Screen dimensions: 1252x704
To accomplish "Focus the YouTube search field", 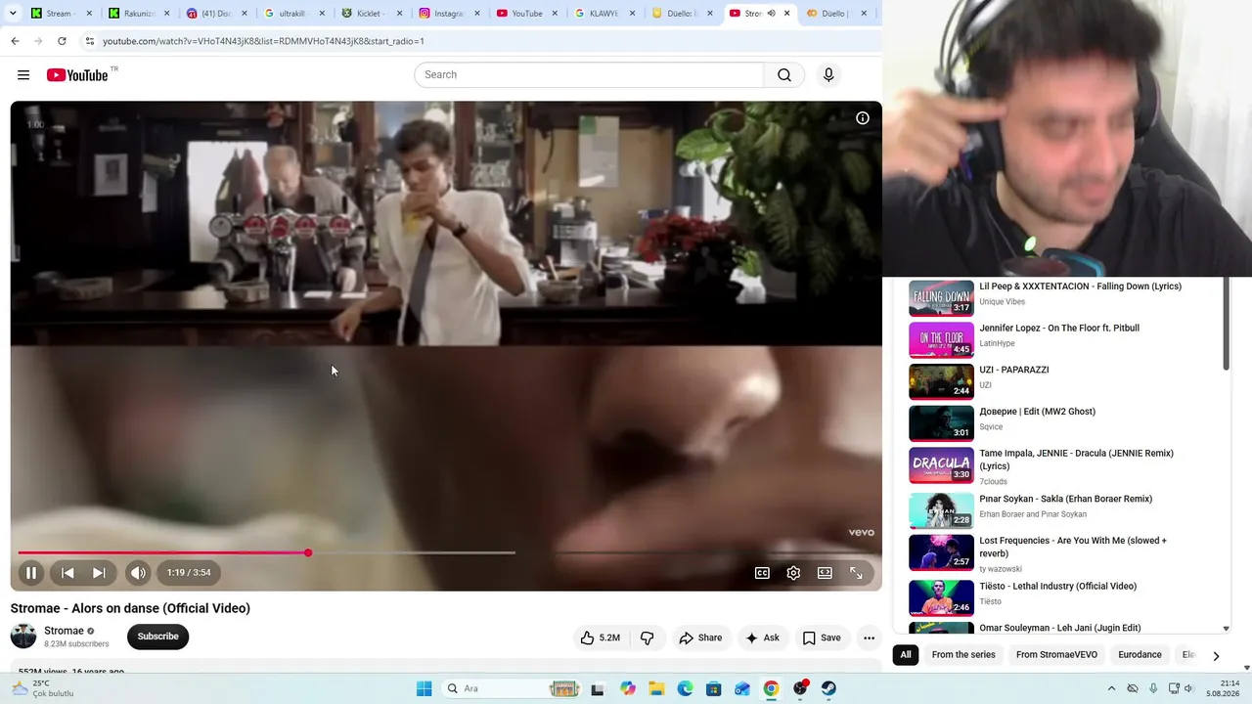I will [589, 75].
